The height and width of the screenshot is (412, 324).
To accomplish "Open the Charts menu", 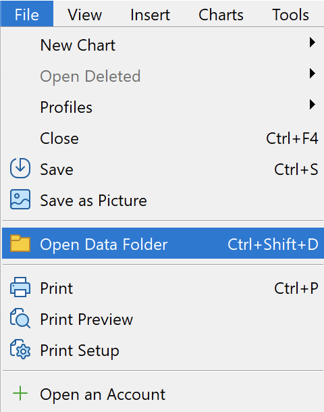I will pyautogui.click(x=221, y=14).
